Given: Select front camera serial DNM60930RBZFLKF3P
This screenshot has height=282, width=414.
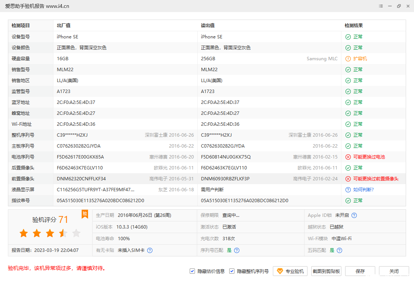Looking at the screenshot, I should click(225, 179).
